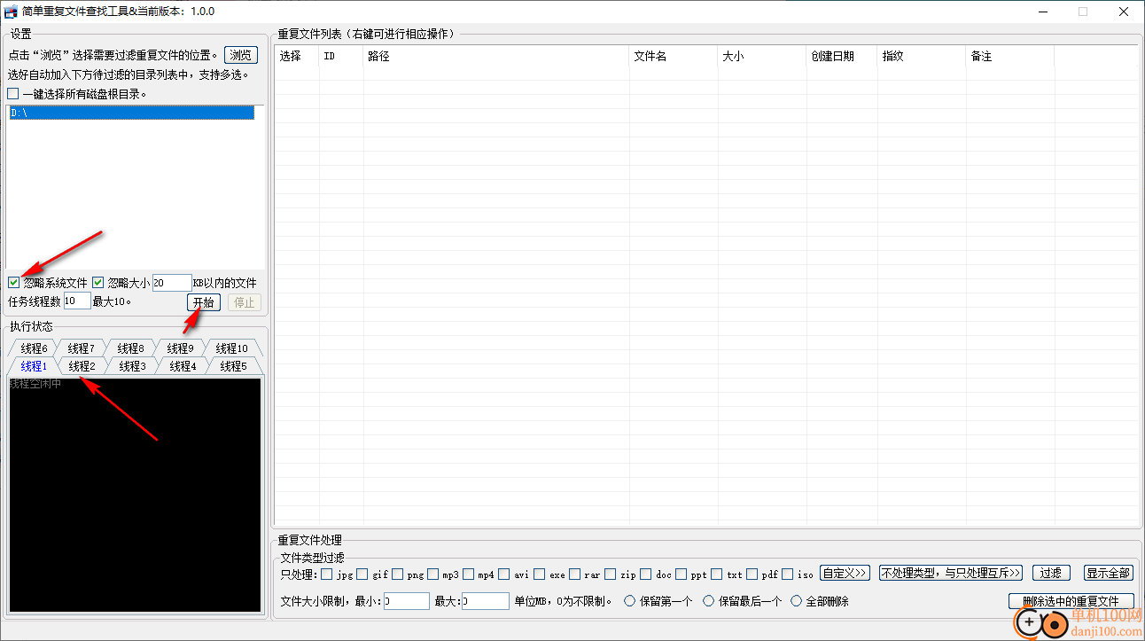Open the 线程7 tab
The image size is (1145, 641).
81,348
